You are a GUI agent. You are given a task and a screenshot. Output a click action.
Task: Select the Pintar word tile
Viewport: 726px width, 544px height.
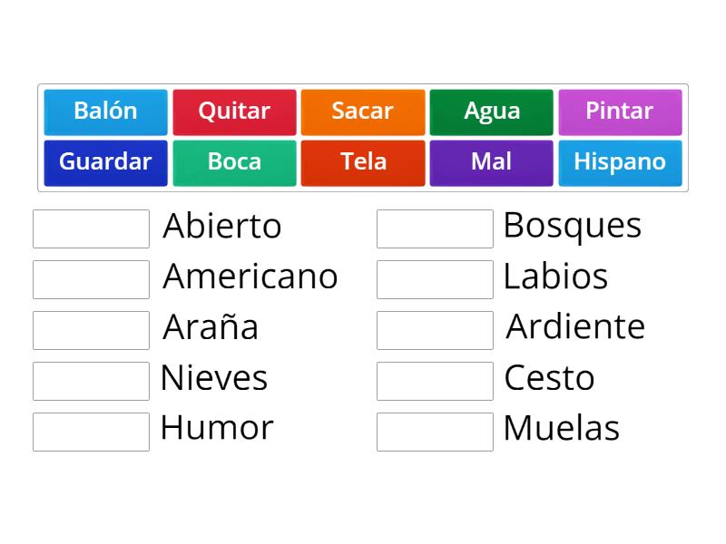point(620,112)
